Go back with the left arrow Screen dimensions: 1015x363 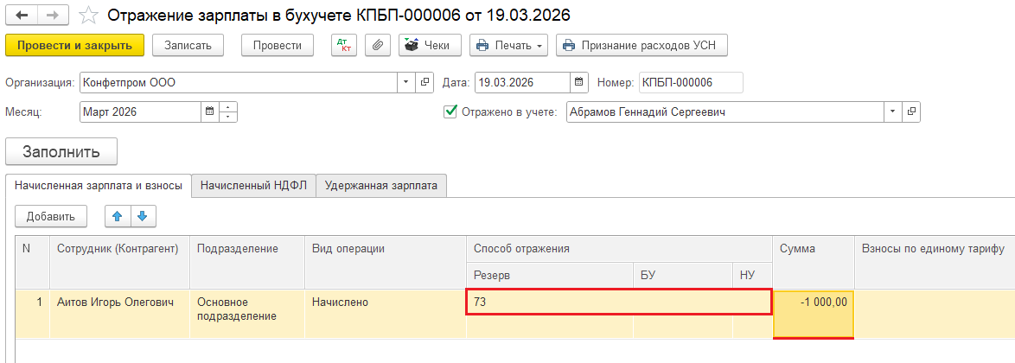[x=22, y=14]
